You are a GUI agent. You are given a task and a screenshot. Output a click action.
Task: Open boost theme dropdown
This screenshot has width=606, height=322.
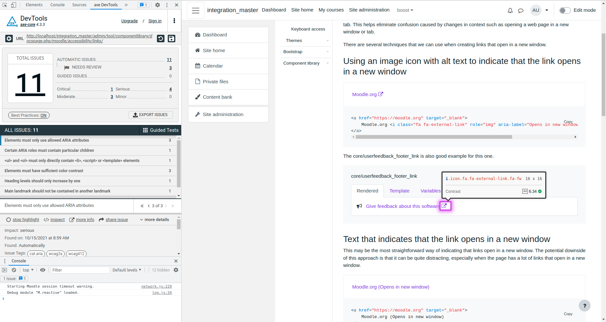point(405,10)
